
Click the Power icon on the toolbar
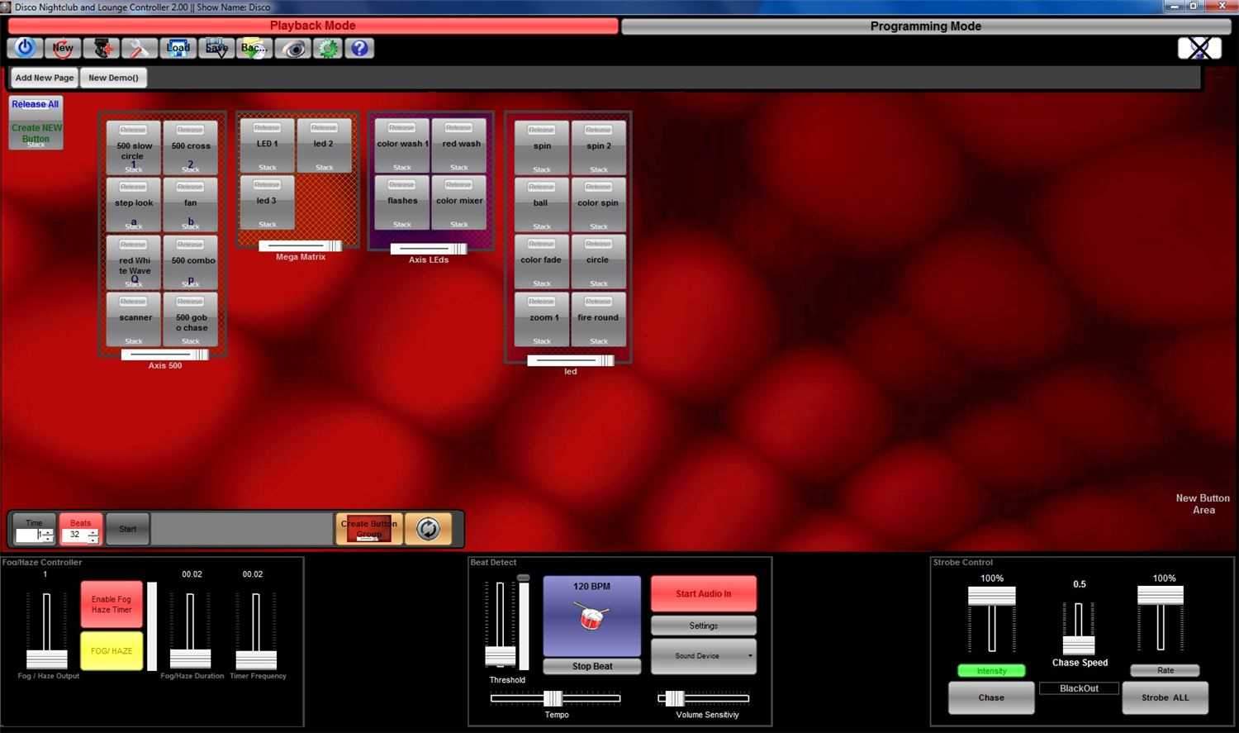[x=24, y=48]
